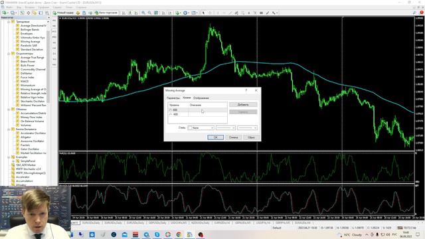Screen dimensions: 425x239
Task: Select the Text tool (A icon)
Action: (x=249, y=13)
